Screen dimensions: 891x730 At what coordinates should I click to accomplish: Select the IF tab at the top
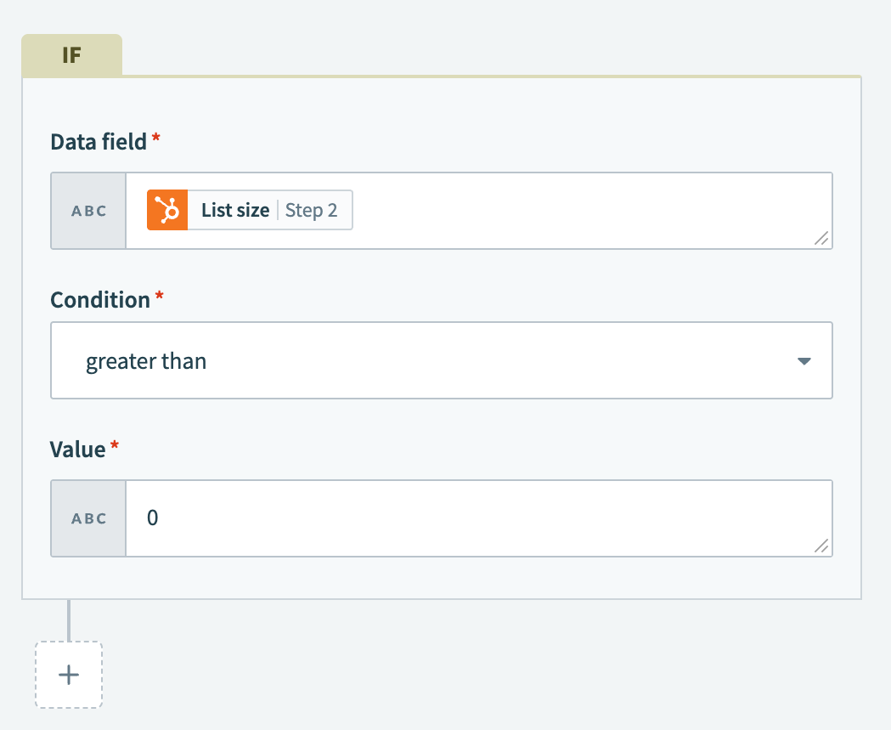(71, 54)
